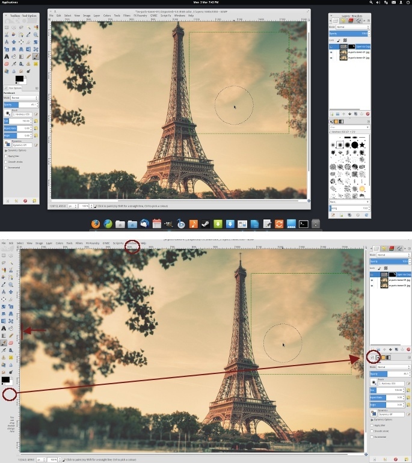Choose the Text tool in floating Toolbox window
Viewport: 412px width, 463px height.
coord(7,57)
